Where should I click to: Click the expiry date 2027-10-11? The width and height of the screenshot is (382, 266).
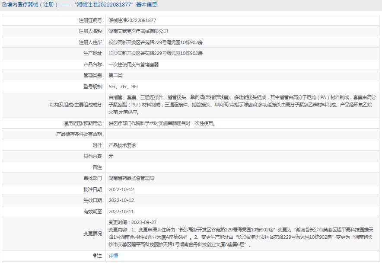pos(121,212)
